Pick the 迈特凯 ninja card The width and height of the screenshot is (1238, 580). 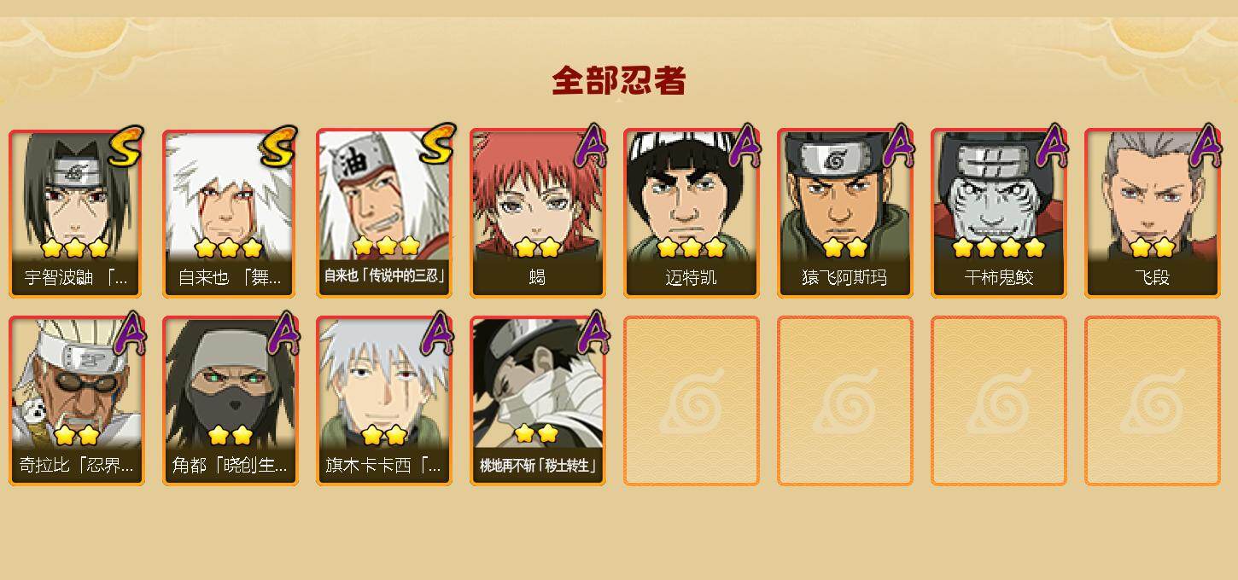coord(692,213)
